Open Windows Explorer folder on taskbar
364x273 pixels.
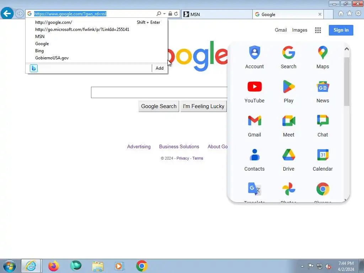[98, 266]
